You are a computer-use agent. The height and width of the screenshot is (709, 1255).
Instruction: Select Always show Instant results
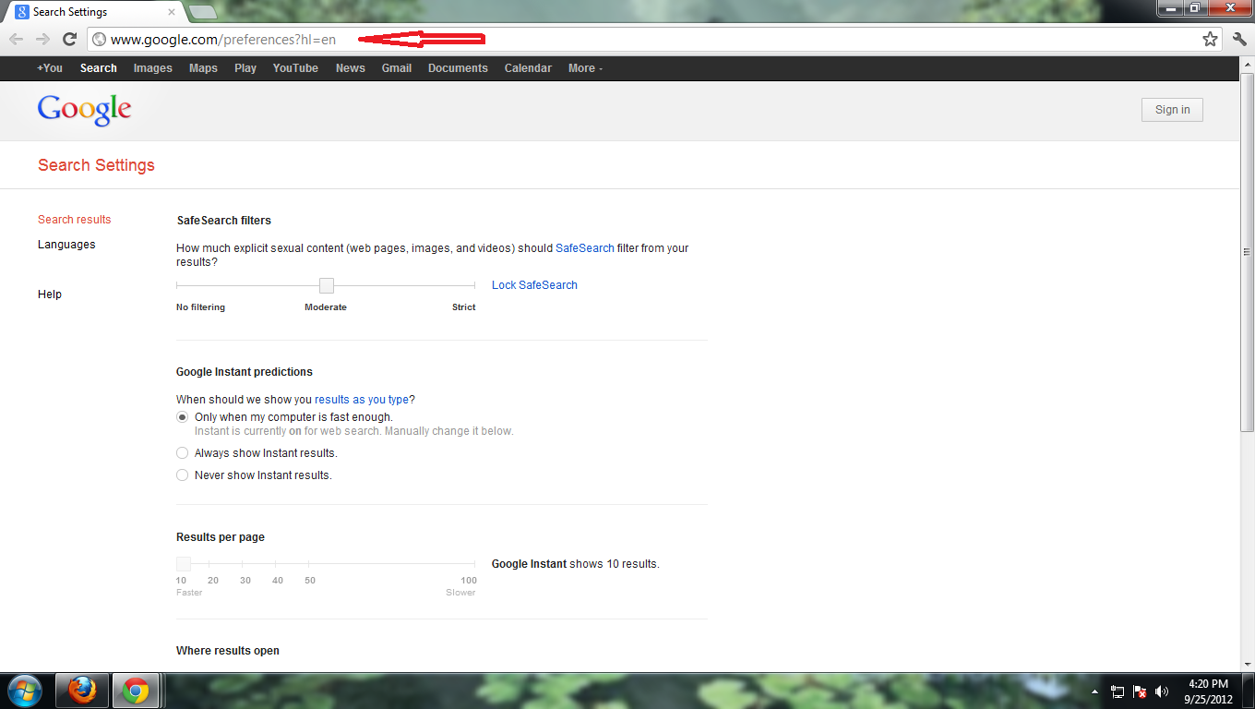(x=182, y=453)
